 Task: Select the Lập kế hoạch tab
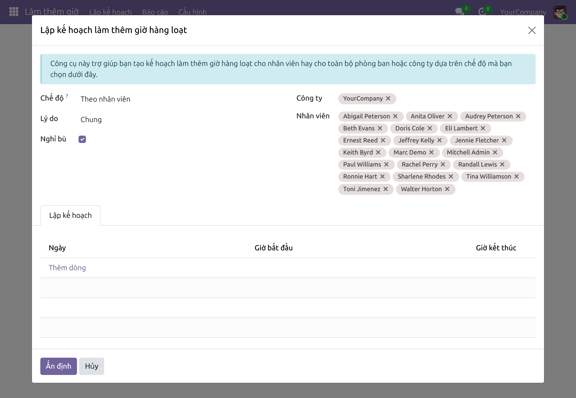pyautogui.click(x=70, y=215)
